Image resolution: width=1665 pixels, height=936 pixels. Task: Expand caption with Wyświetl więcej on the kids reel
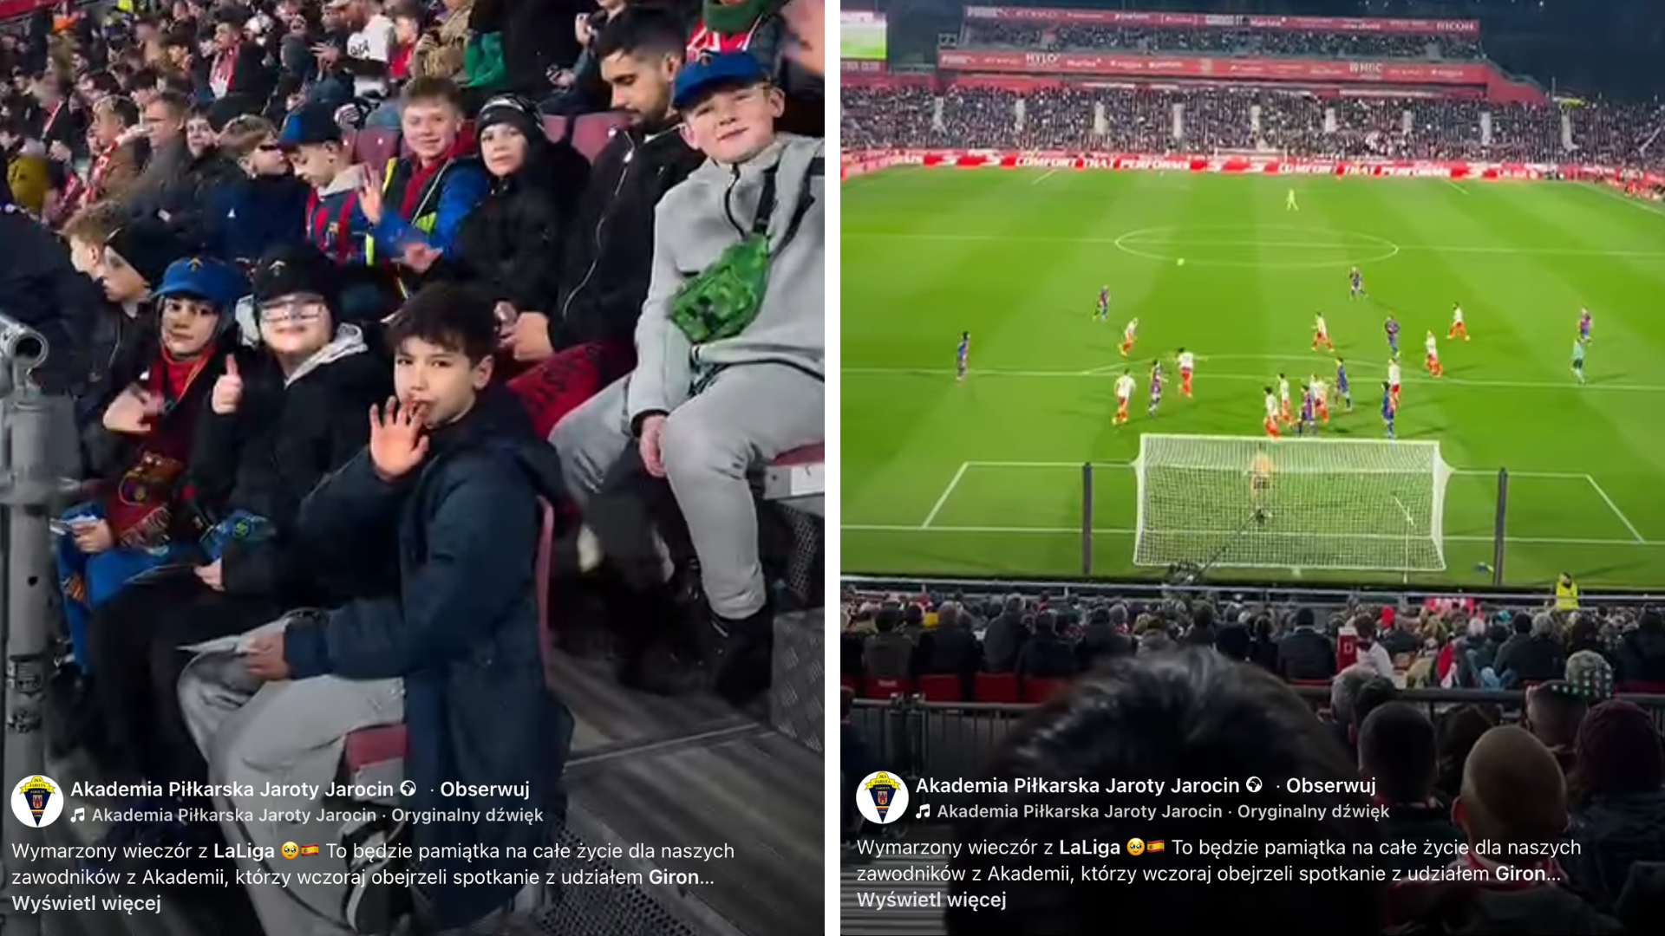pyautogui.click(x=87, y=903)
